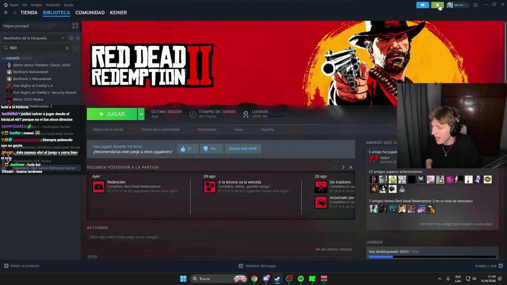The width and height of the screenshot is (507, 285).
Task: Go forward with the navigation arrow
Action: 14,13
